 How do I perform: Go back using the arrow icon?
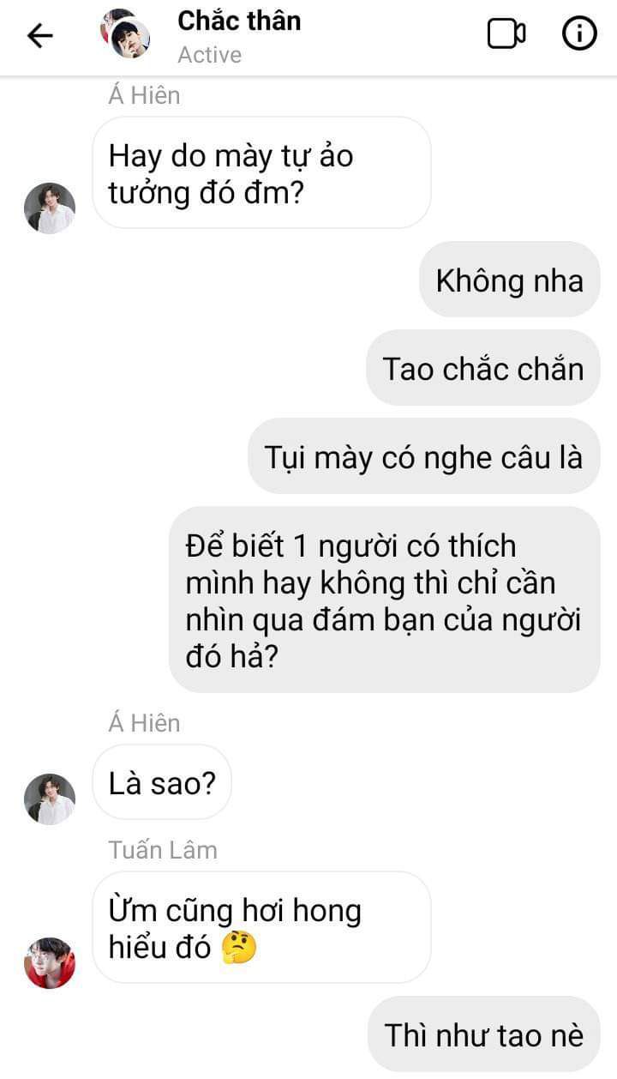[40, 35]
